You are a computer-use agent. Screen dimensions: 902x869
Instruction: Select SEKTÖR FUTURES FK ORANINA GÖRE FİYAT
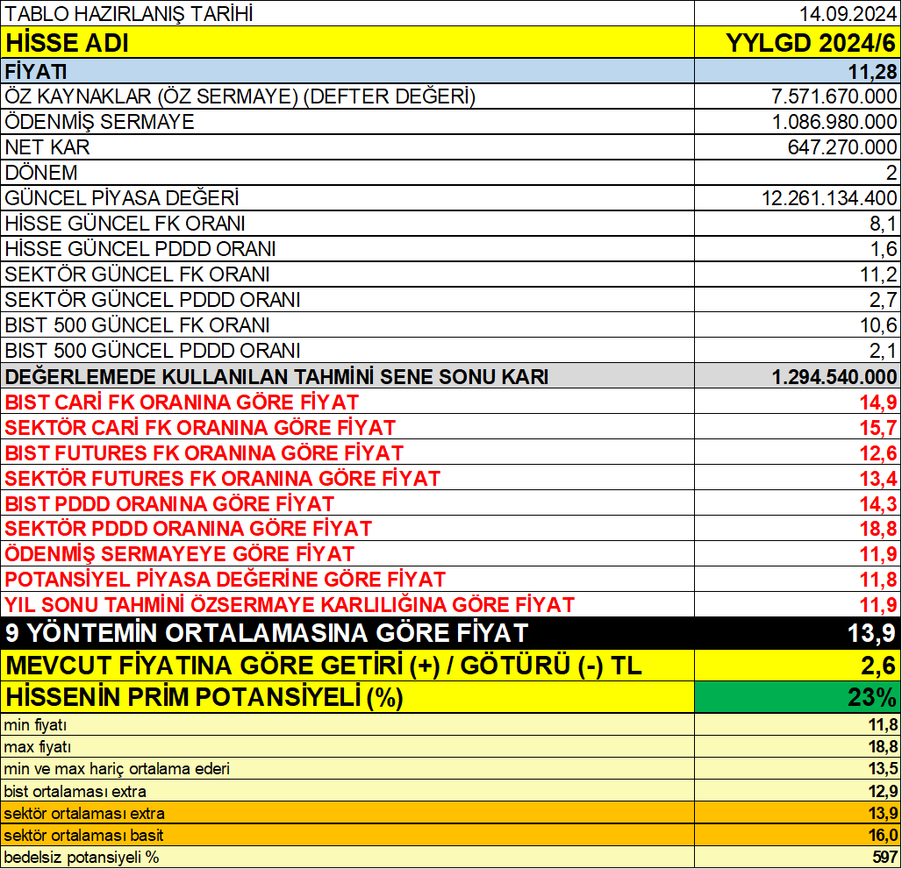click(x=223, y=478)
